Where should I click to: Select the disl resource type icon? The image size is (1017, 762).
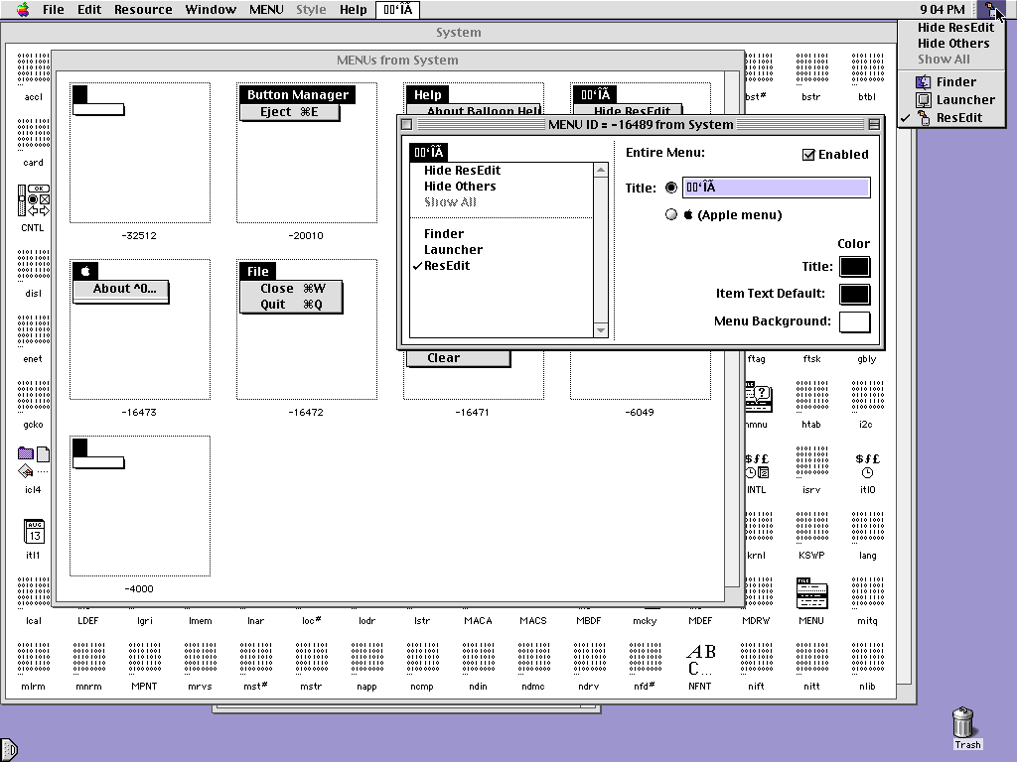pyautogui.click(x=33, y=266)
